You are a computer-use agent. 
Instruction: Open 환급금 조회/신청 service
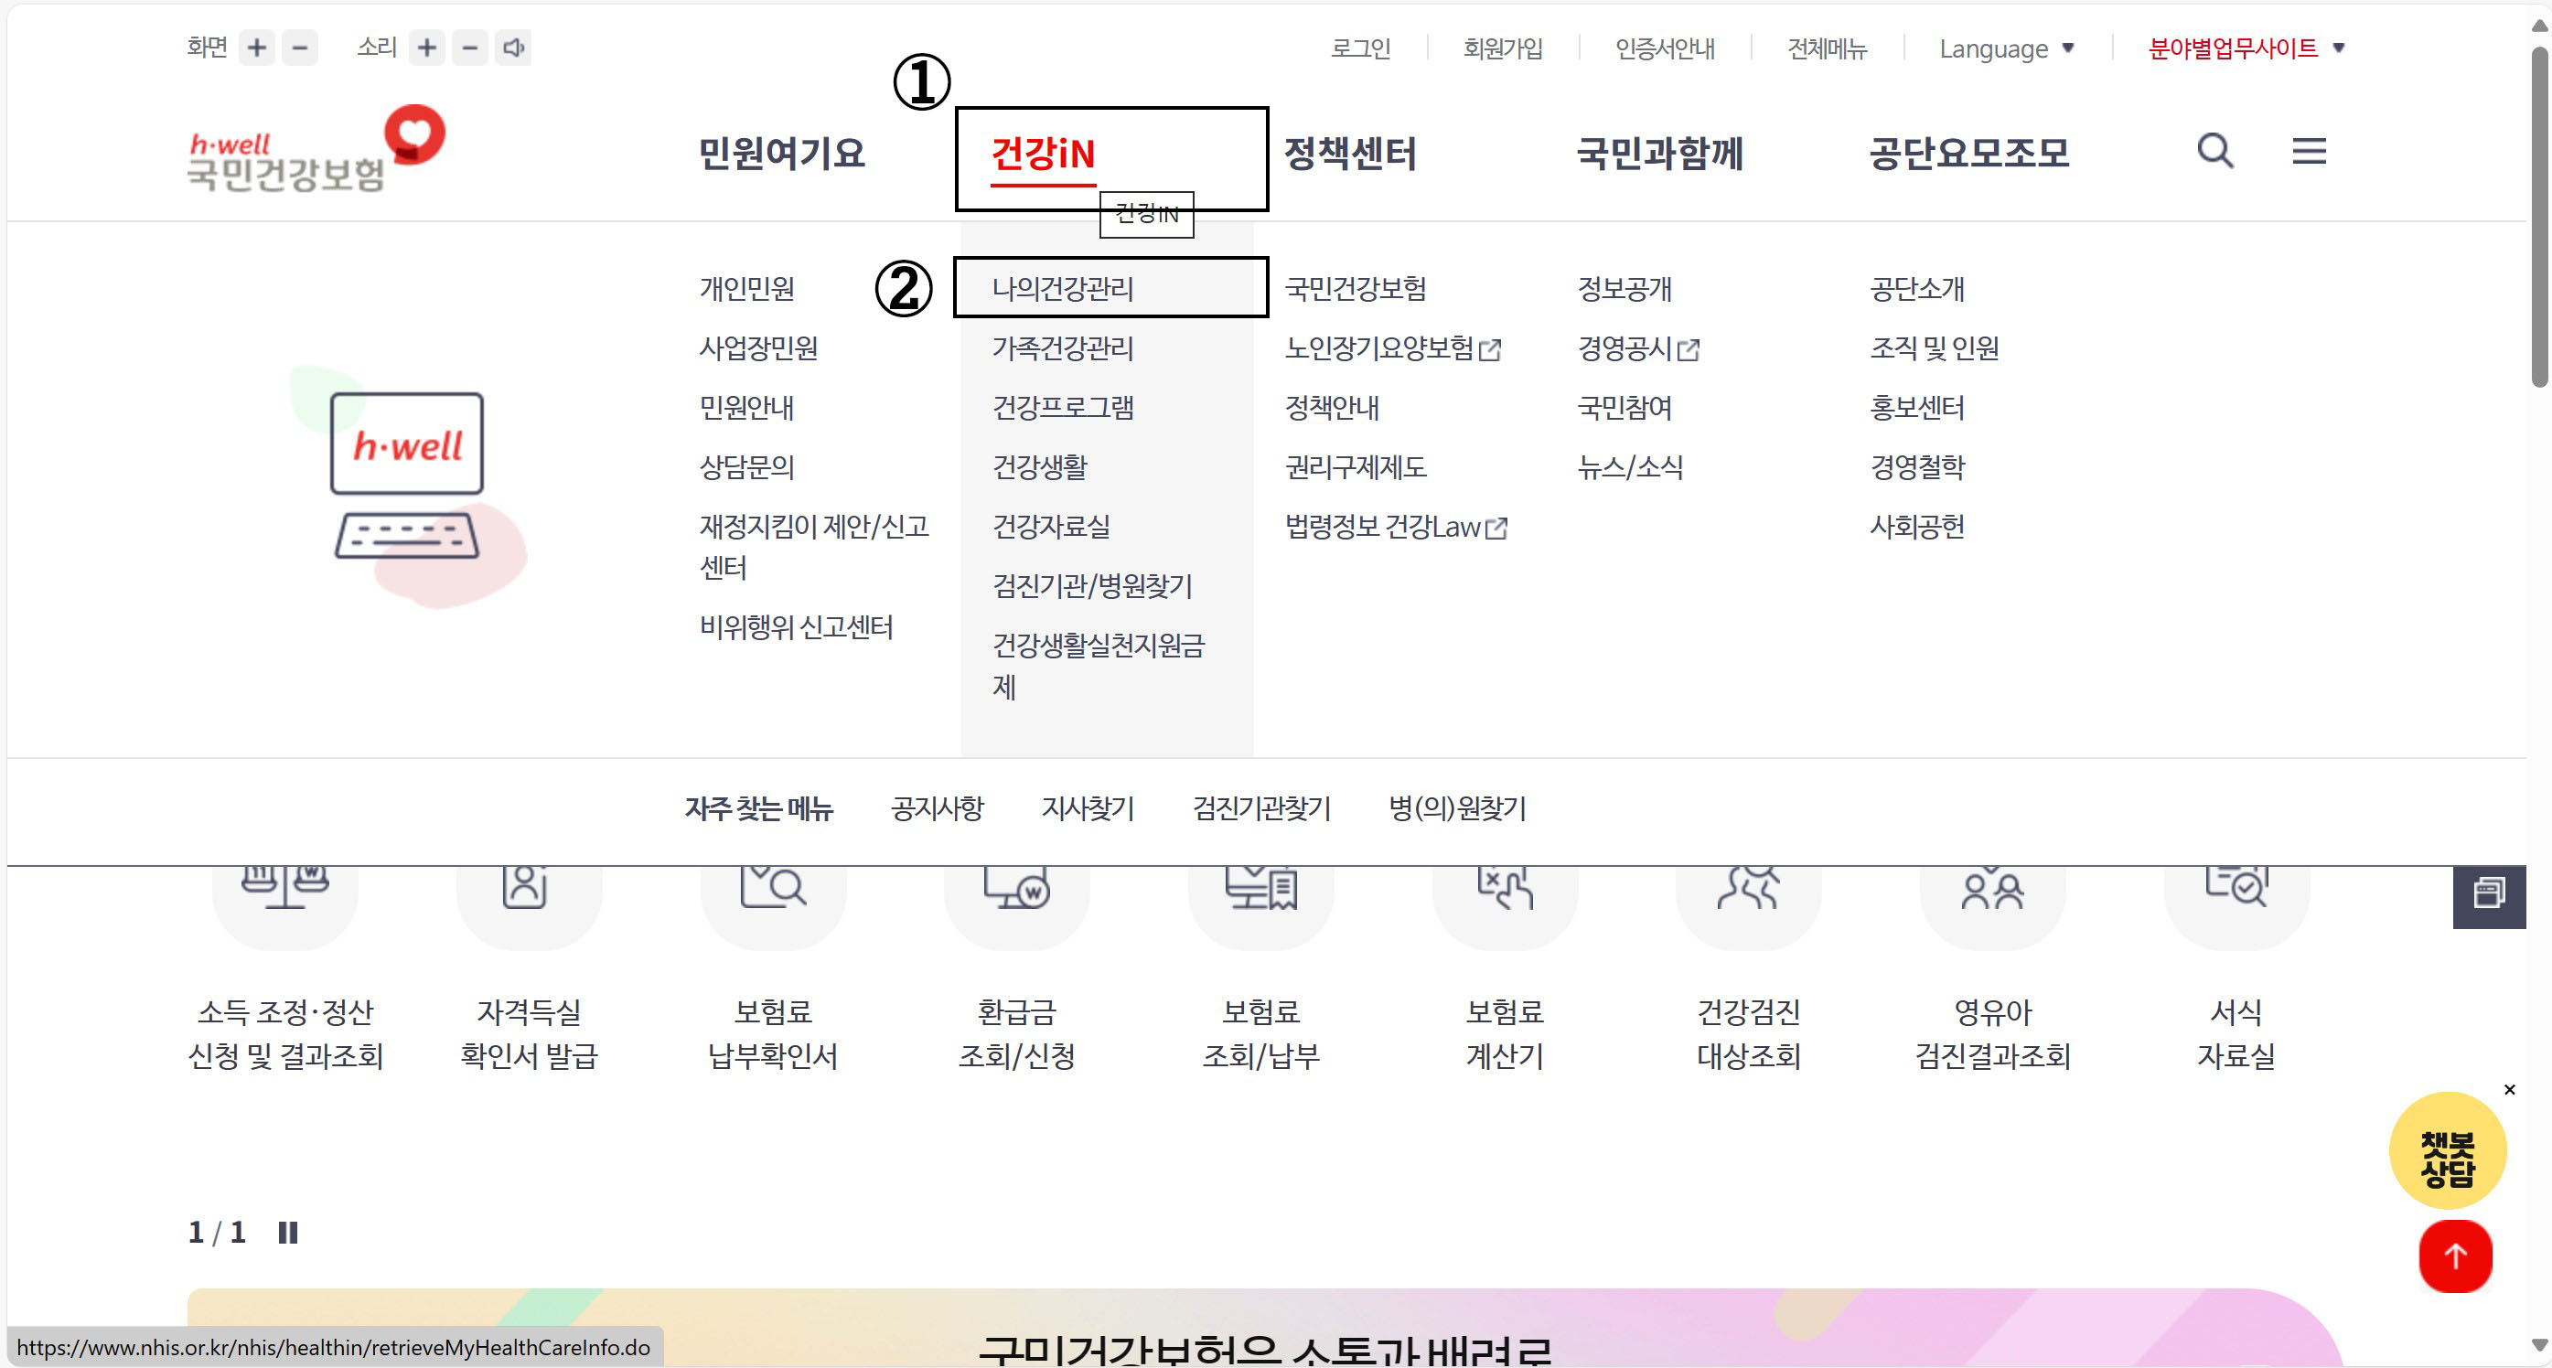click(1016, 971)
